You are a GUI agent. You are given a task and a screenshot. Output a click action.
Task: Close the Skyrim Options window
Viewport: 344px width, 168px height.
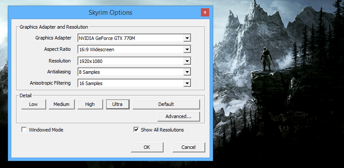[205, 13]
